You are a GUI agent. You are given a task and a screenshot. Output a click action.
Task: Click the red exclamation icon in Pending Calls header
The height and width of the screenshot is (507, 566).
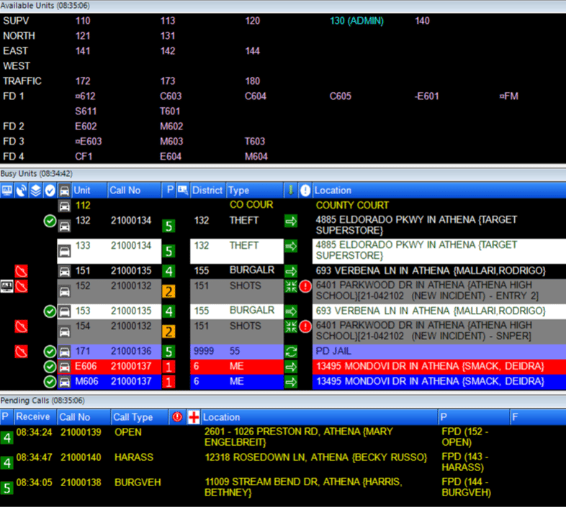tap(178, 417)
